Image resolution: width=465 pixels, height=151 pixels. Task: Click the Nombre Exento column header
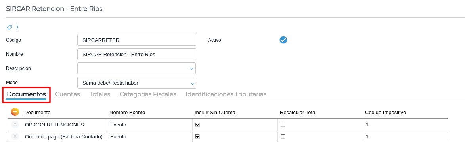127,112
